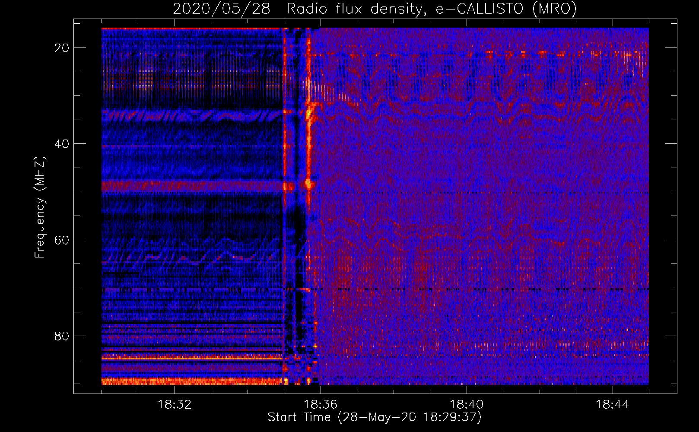
Task: Click the 18:36 time tick label
Action: [321, 405]
